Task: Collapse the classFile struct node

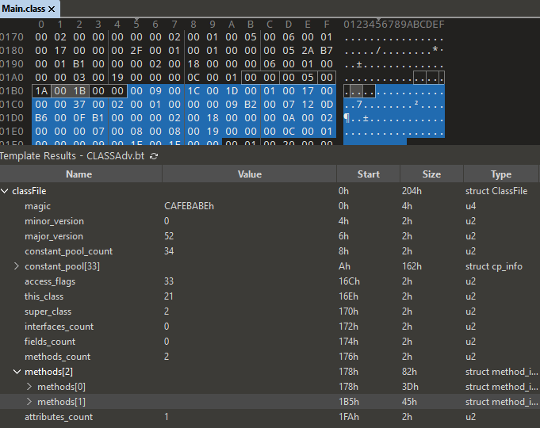Action: pyautogui.click(x=6, y=191)
